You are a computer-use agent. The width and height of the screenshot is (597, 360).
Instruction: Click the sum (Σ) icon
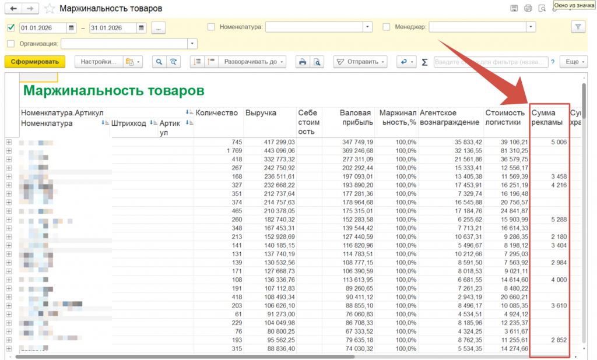pyautogui.click(x=424, y=62)
